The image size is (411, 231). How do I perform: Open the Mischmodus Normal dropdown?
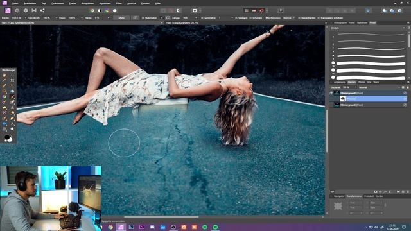tap(289, 18)
